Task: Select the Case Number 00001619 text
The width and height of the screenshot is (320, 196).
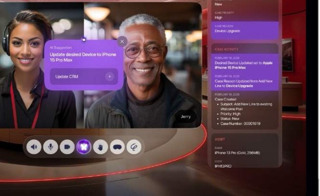Action: point(240,123)
